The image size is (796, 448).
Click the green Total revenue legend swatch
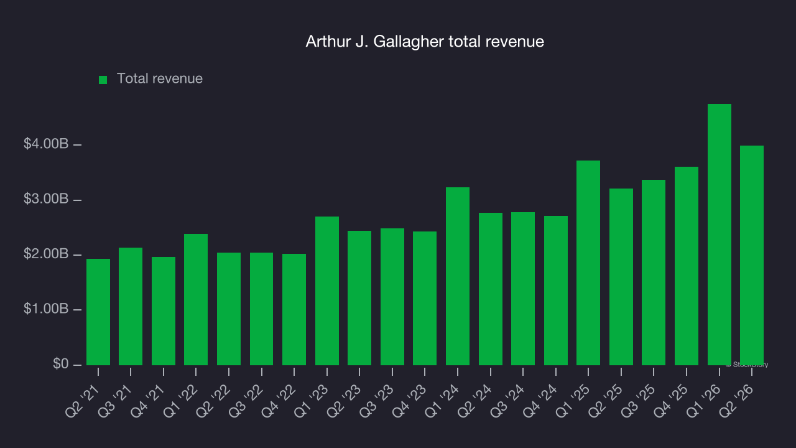pyautogui.click(x=103, y=80)
